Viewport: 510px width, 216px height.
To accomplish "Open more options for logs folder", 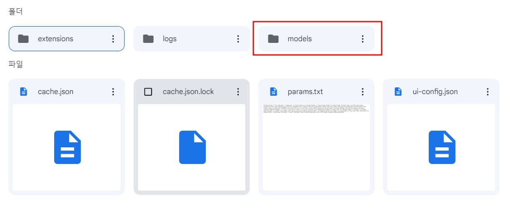I will [x=238, y=39].
